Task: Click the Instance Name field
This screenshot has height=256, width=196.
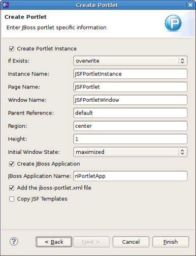Action: (130, 74)
